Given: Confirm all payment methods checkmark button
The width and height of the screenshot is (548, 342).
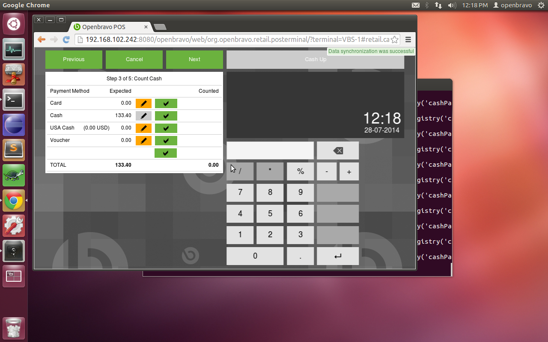Looking at the screenshot, I should point(166,153).
